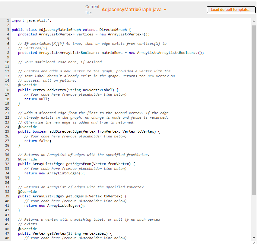The image size is (257, 244).
Task: Click the getEdgesFrom method signature on line 32
Action: [77, 164]
